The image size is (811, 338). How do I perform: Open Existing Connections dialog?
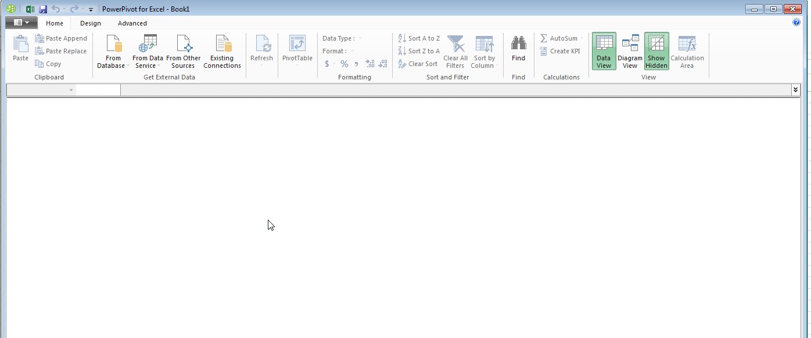[x=222, y=52]
